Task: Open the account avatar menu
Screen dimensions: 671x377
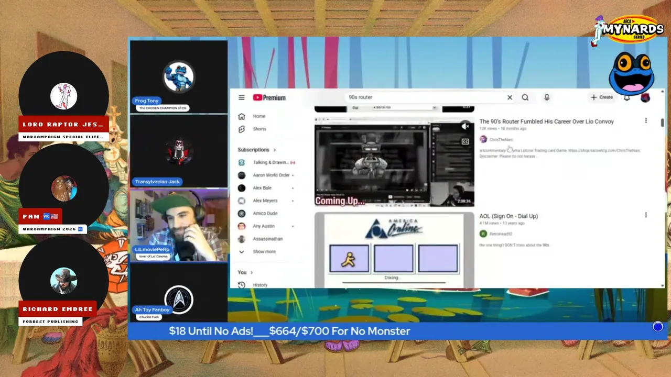Action: (646, 97)
